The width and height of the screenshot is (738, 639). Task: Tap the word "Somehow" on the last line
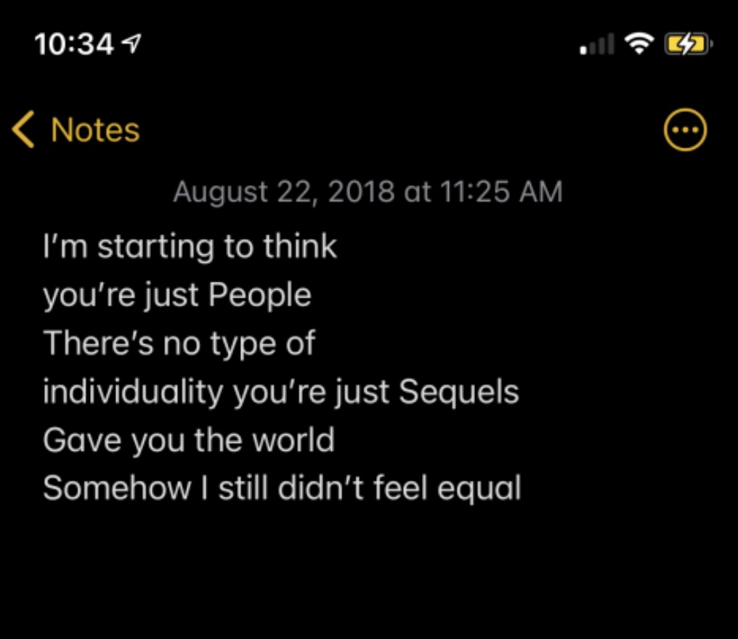click(115, 488)
